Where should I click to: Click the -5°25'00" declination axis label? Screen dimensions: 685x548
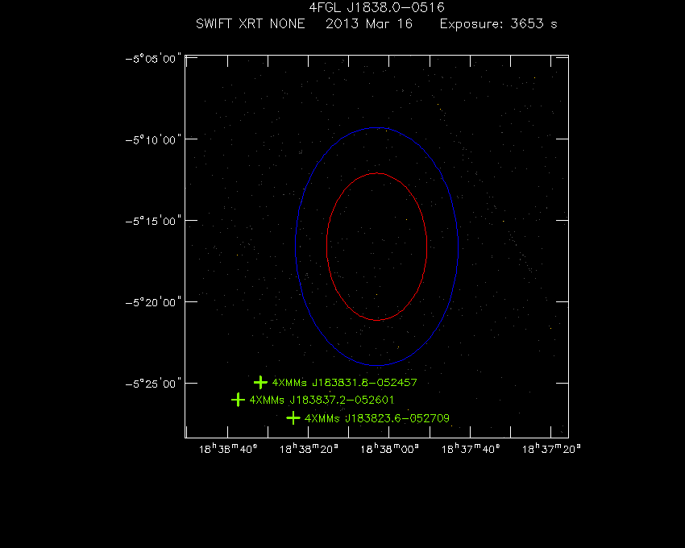(153, 383)
